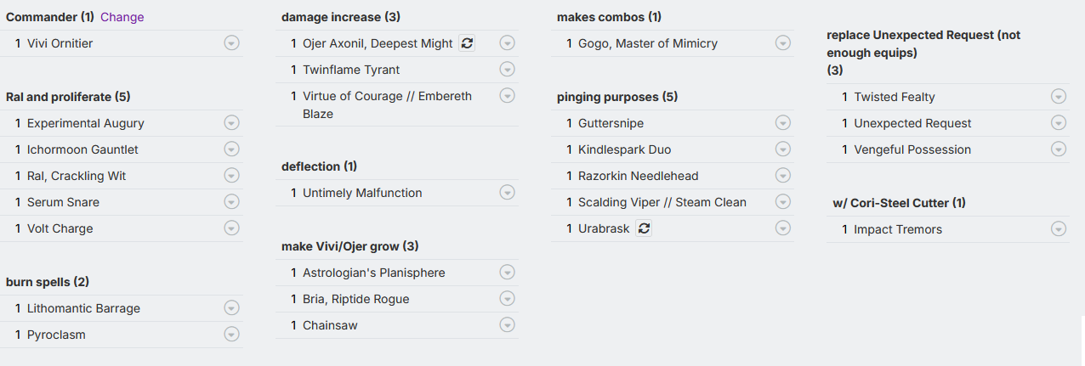Open options circle for Chainsaw
1085x366 pixels.
pyautogui.click(x=507, y=325)
